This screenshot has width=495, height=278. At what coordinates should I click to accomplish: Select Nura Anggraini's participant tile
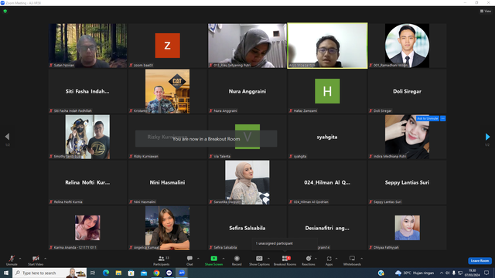point(247,91)
